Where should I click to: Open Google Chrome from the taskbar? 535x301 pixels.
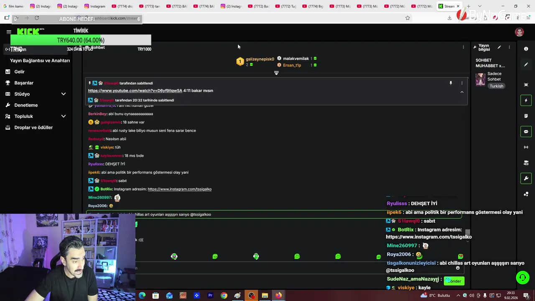pos(224,296)
